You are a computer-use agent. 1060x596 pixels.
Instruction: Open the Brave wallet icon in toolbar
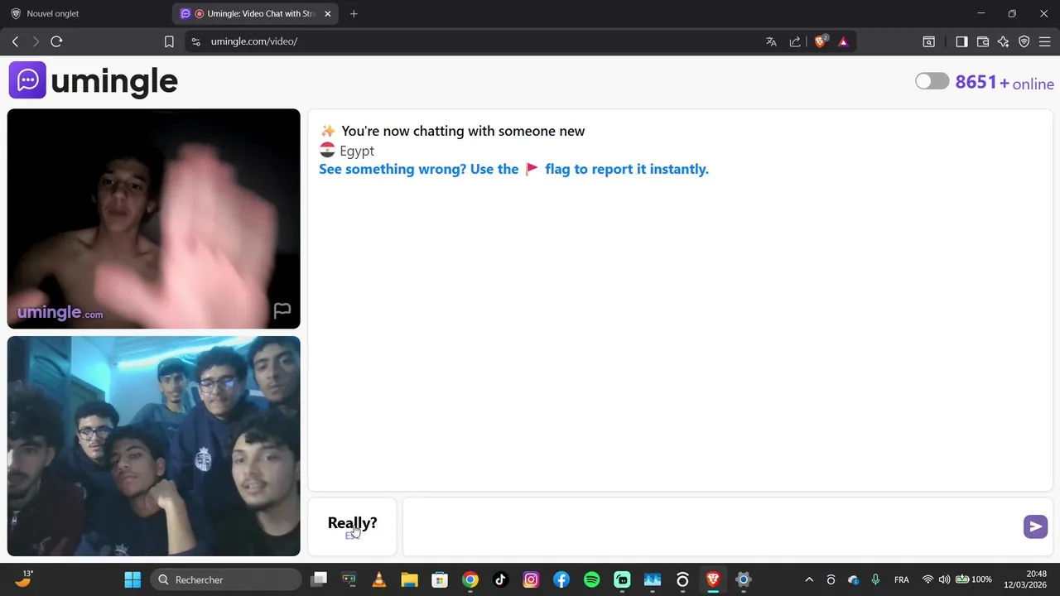tap(983, 41)
